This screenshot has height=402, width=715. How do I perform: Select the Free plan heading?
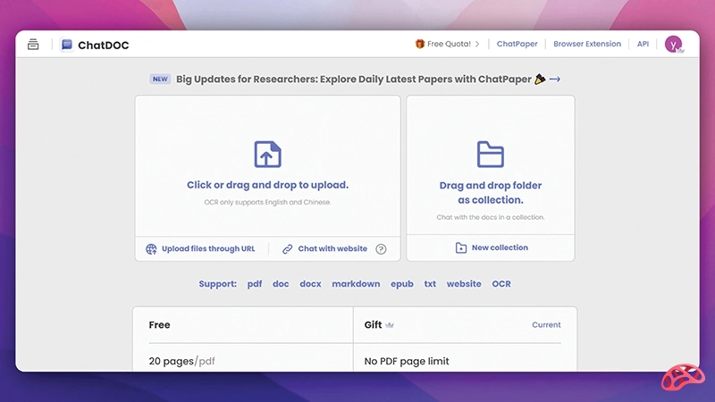coord(159,325)
